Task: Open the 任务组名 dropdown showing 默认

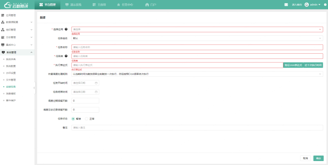Action: pos(197,38)
